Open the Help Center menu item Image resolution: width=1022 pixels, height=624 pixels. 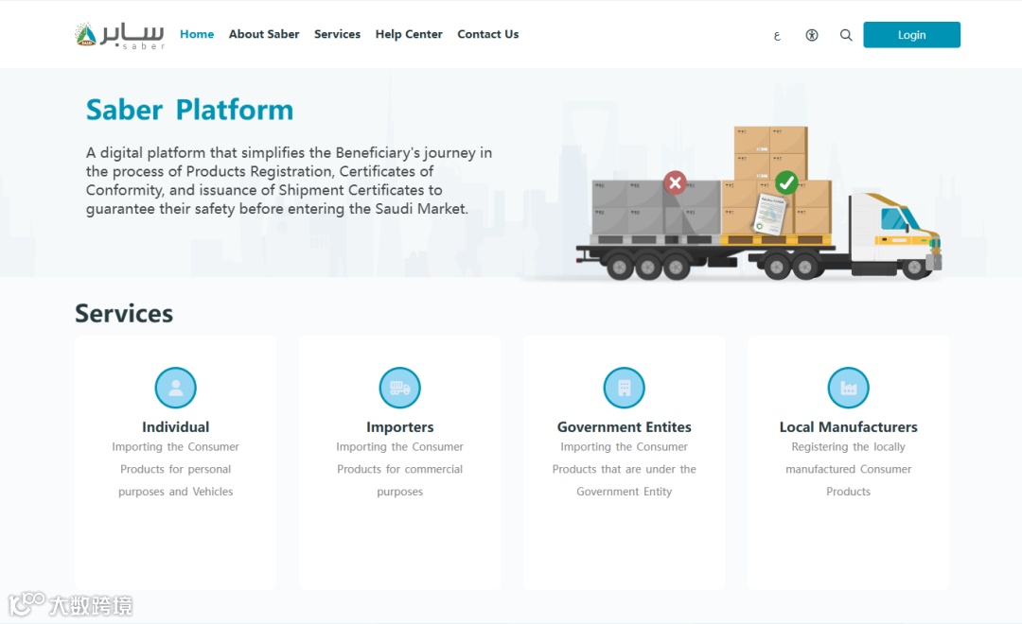click(409, 35)
